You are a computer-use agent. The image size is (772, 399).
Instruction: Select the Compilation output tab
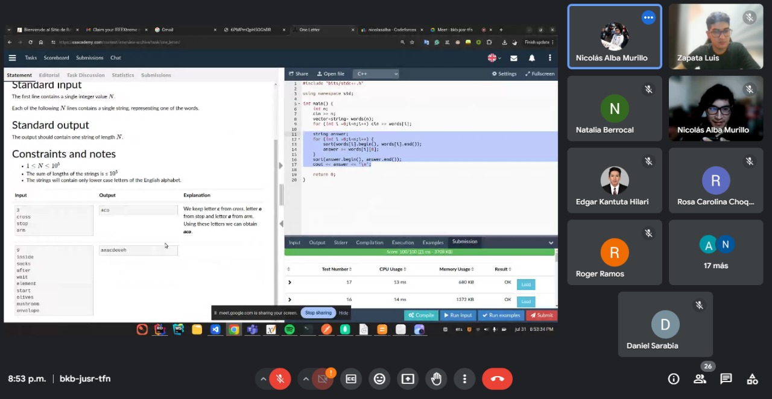click(369, 242)
